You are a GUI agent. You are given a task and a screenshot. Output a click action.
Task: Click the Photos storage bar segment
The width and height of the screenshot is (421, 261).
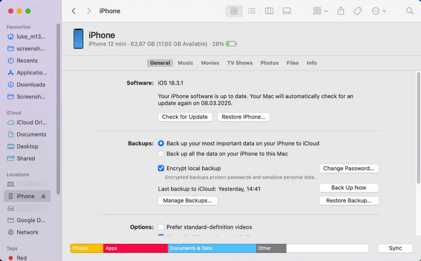87,248
